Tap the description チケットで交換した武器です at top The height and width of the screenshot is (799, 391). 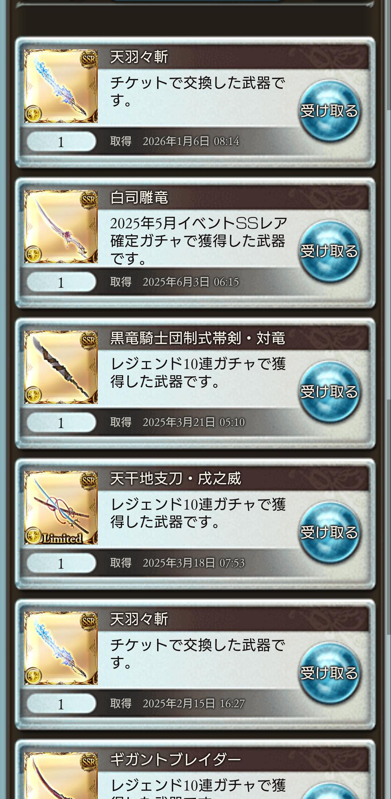click(x=198, y=91)
